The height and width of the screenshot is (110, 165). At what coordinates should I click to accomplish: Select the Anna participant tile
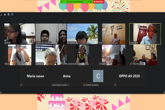point(67,76)
